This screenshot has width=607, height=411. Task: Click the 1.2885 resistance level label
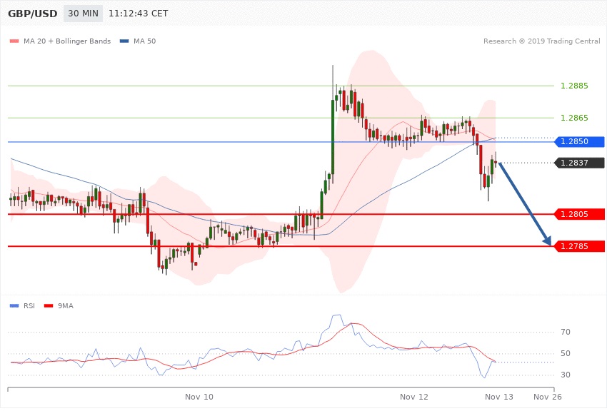click(574, 86)
